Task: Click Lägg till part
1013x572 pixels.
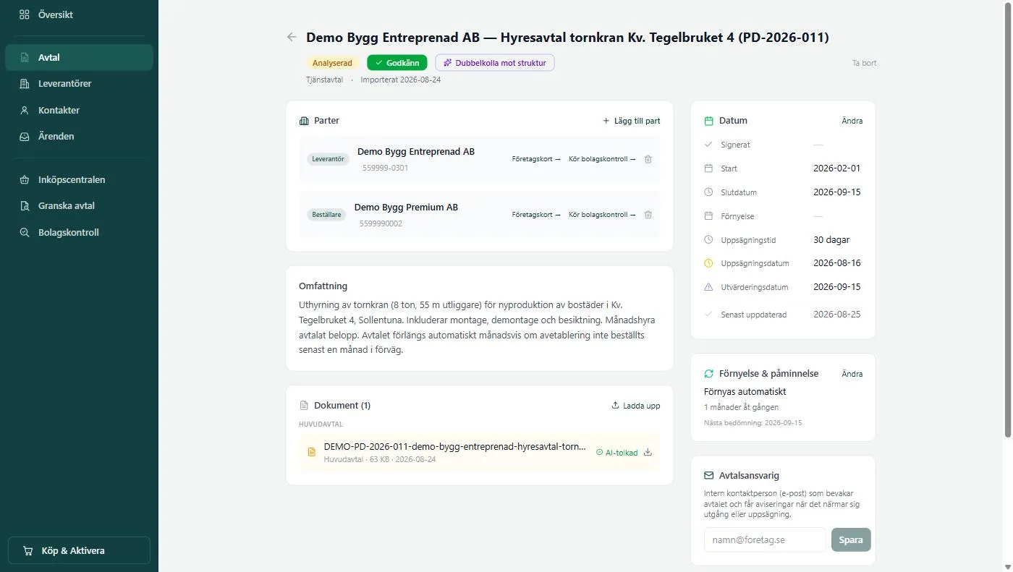Action: 631,121
